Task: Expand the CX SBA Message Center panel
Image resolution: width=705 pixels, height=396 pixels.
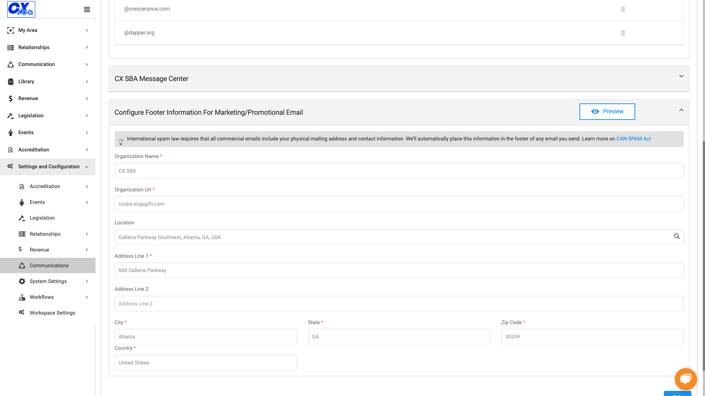Action: 681,76
